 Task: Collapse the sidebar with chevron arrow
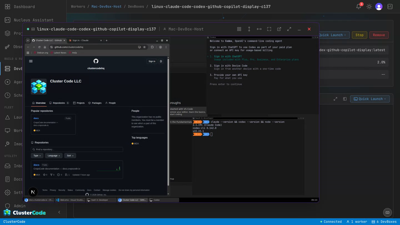pos(59,212)
